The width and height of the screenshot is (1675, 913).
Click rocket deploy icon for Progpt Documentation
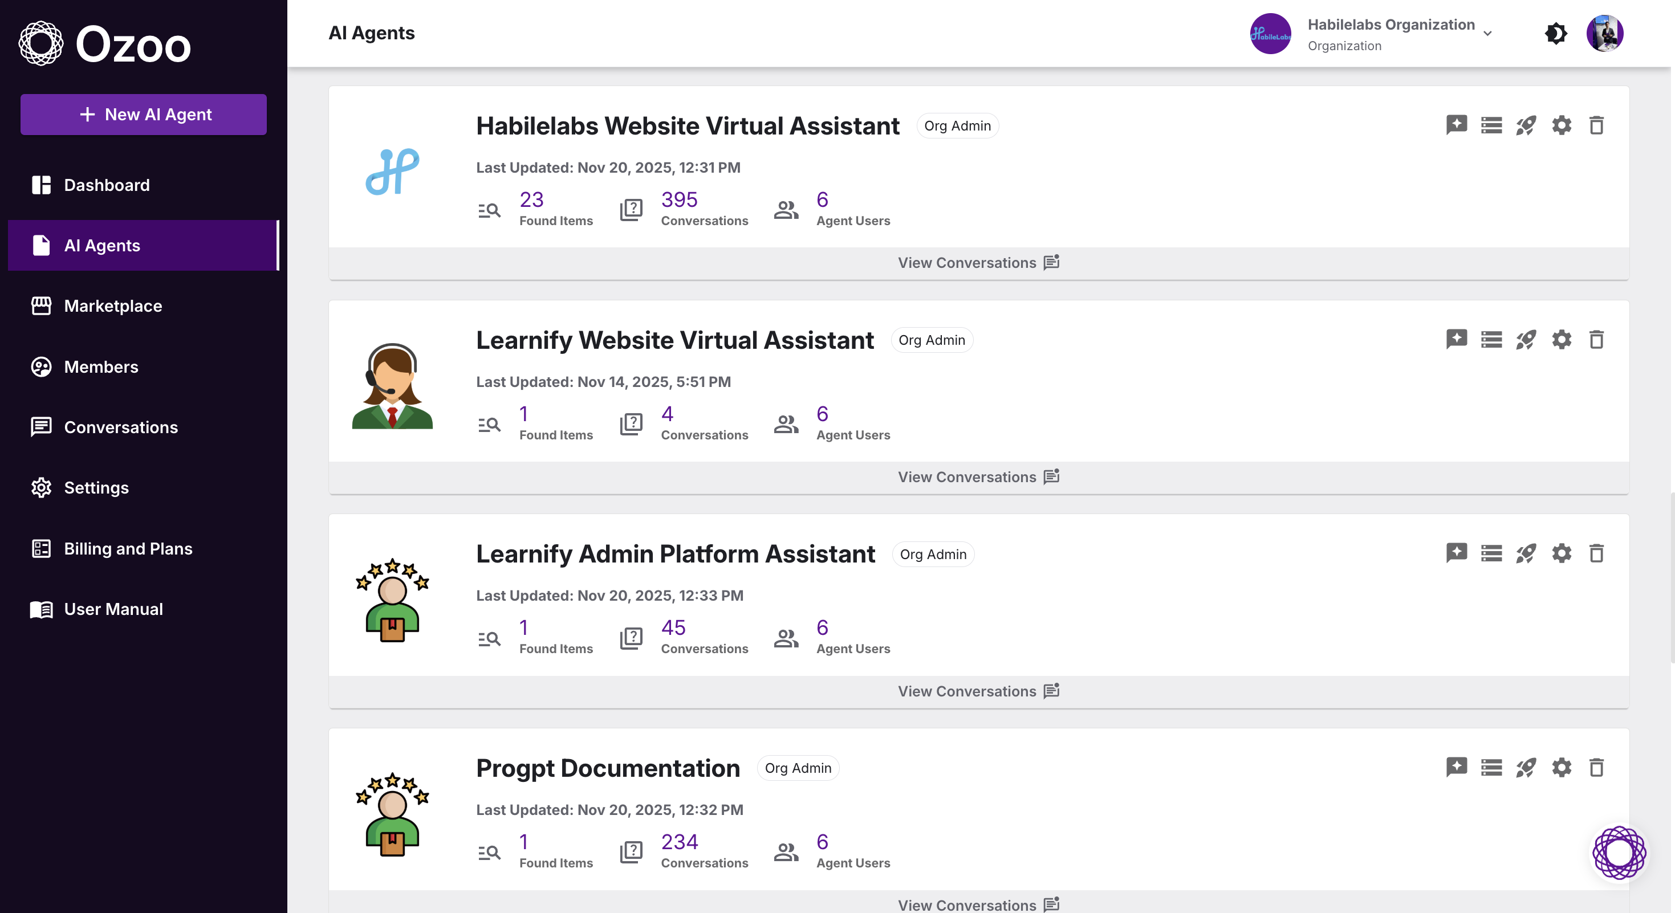1526,768
